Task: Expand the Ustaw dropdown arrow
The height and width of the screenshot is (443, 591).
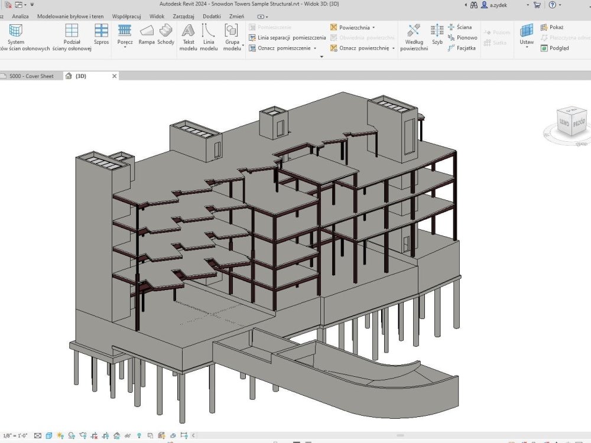Action: (527, 47)
